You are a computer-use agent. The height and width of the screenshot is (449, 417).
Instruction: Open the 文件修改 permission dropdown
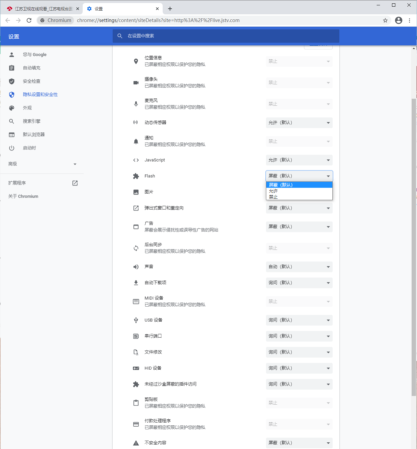tap(299, 352)
